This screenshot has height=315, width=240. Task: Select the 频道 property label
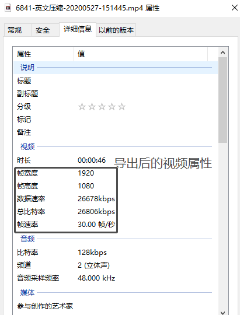[x=24, y=265]
